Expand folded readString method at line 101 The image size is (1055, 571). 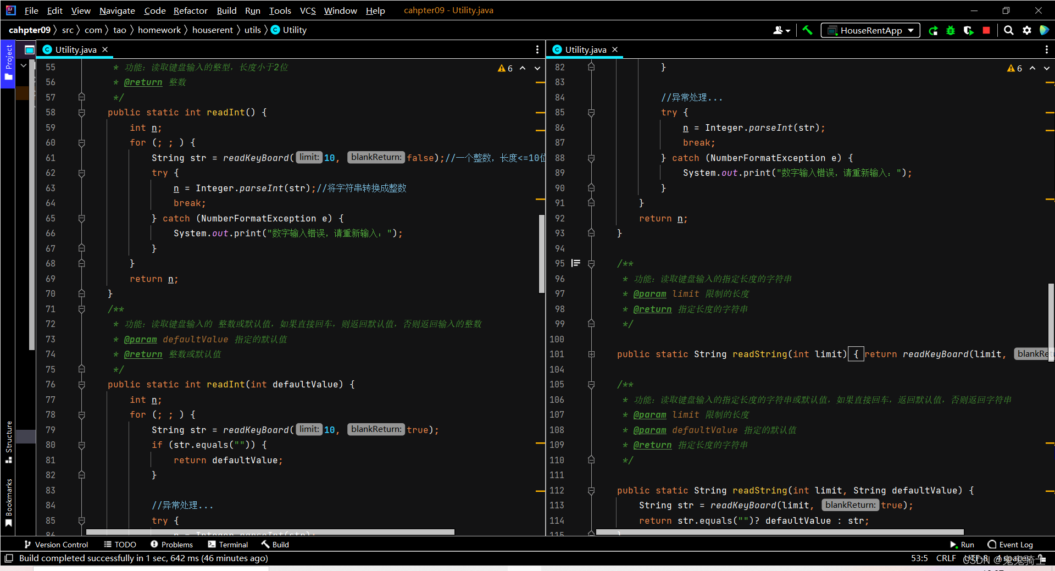[x=591, y=354]
